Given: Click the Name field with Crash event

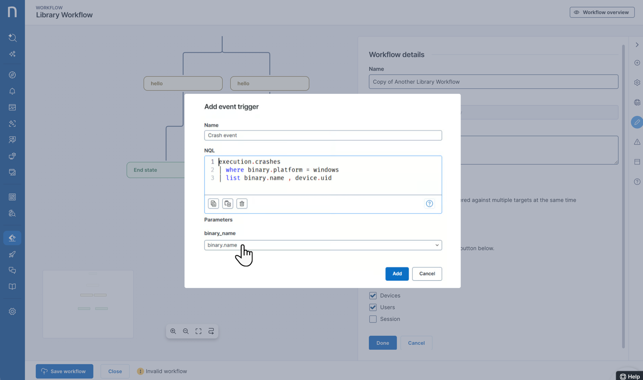Looking at the screenshot, I should pyautogui.click(x=323, y=135).
